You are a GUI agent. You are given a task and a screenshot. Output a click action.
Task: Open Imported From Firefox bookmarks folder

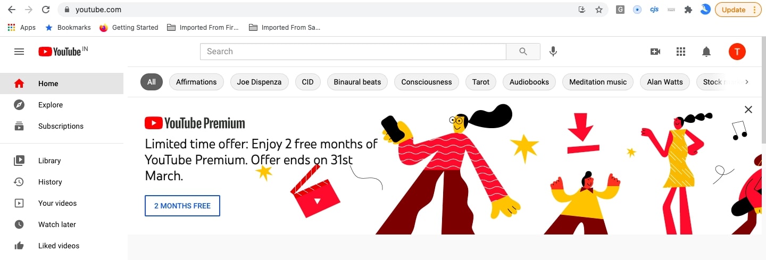(x=203, y=27)
